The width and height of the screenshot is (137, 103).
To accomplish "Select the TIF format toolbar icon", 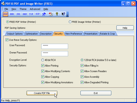I will tap(31, 14).
